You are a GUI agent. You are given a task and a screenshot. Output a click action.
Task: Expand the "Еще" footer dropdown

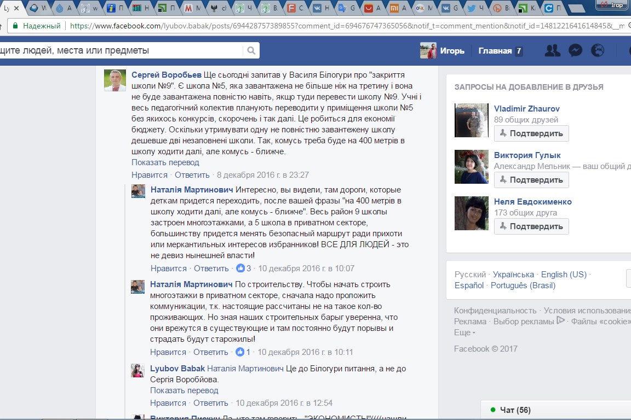[464, 332]
